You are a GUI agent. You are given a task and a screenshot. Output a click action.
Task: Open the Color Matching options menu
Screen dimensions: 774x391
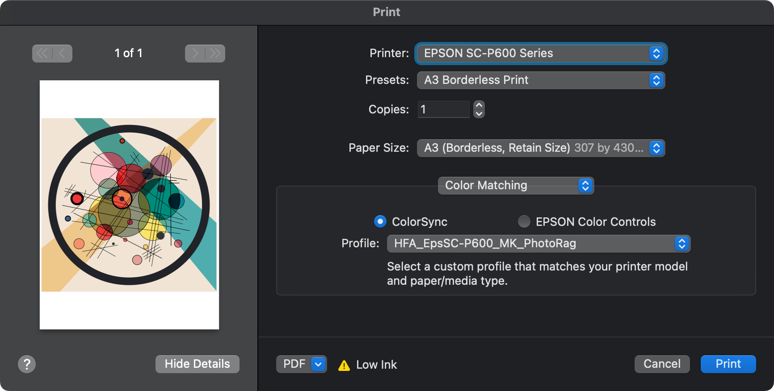click(516, 186)
